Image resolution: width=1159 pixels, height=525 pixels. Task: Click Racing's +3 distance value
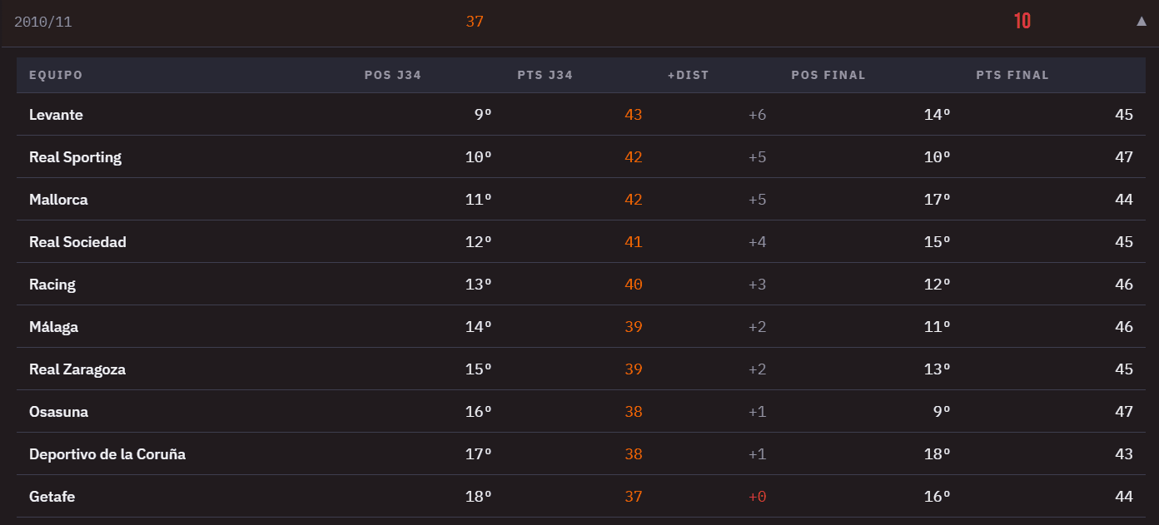click(x=757, y=285)
